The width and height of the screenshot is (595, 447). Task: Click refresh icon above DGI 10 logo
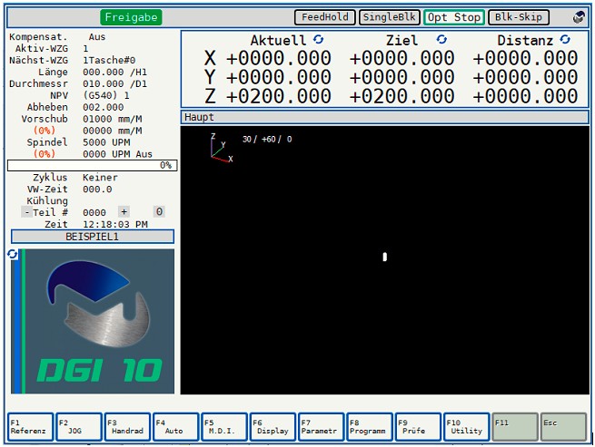(x=13, y=254)
